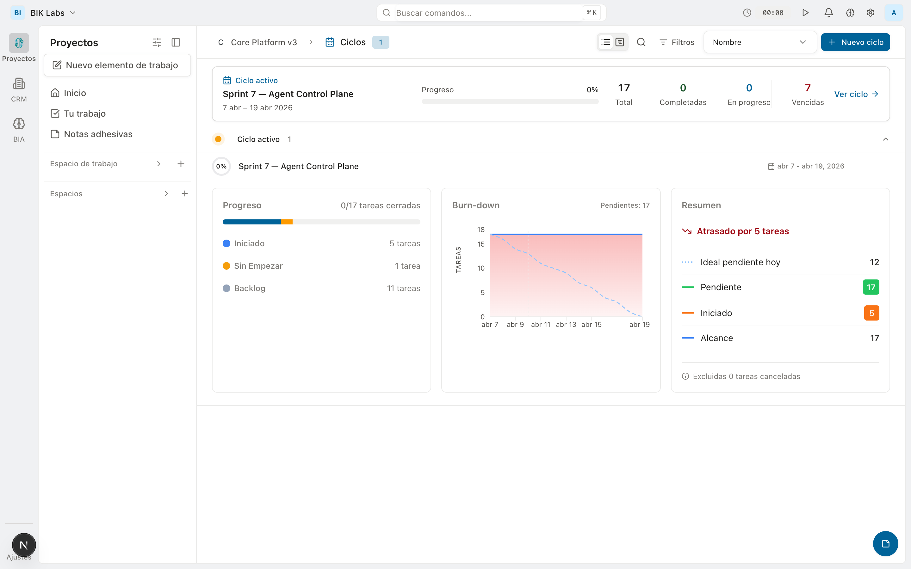Click the Nuevo ciclo button
This screenshot has height=569, width=911.
(x=855, y=42)
